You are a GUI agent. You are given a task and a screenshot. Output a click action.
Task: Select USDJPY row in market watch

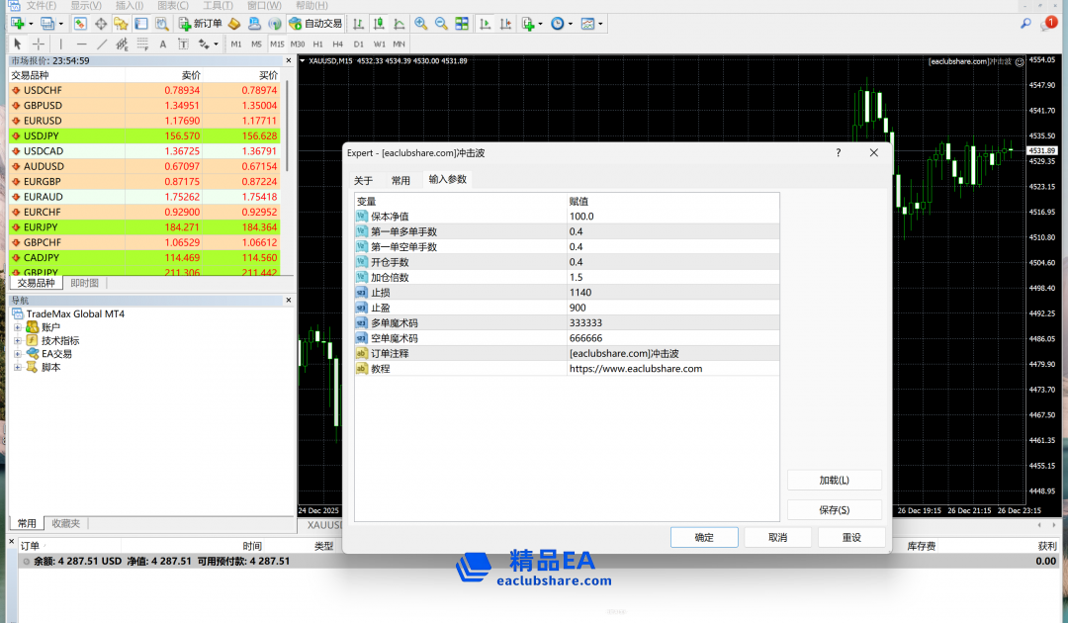[43, 135]
